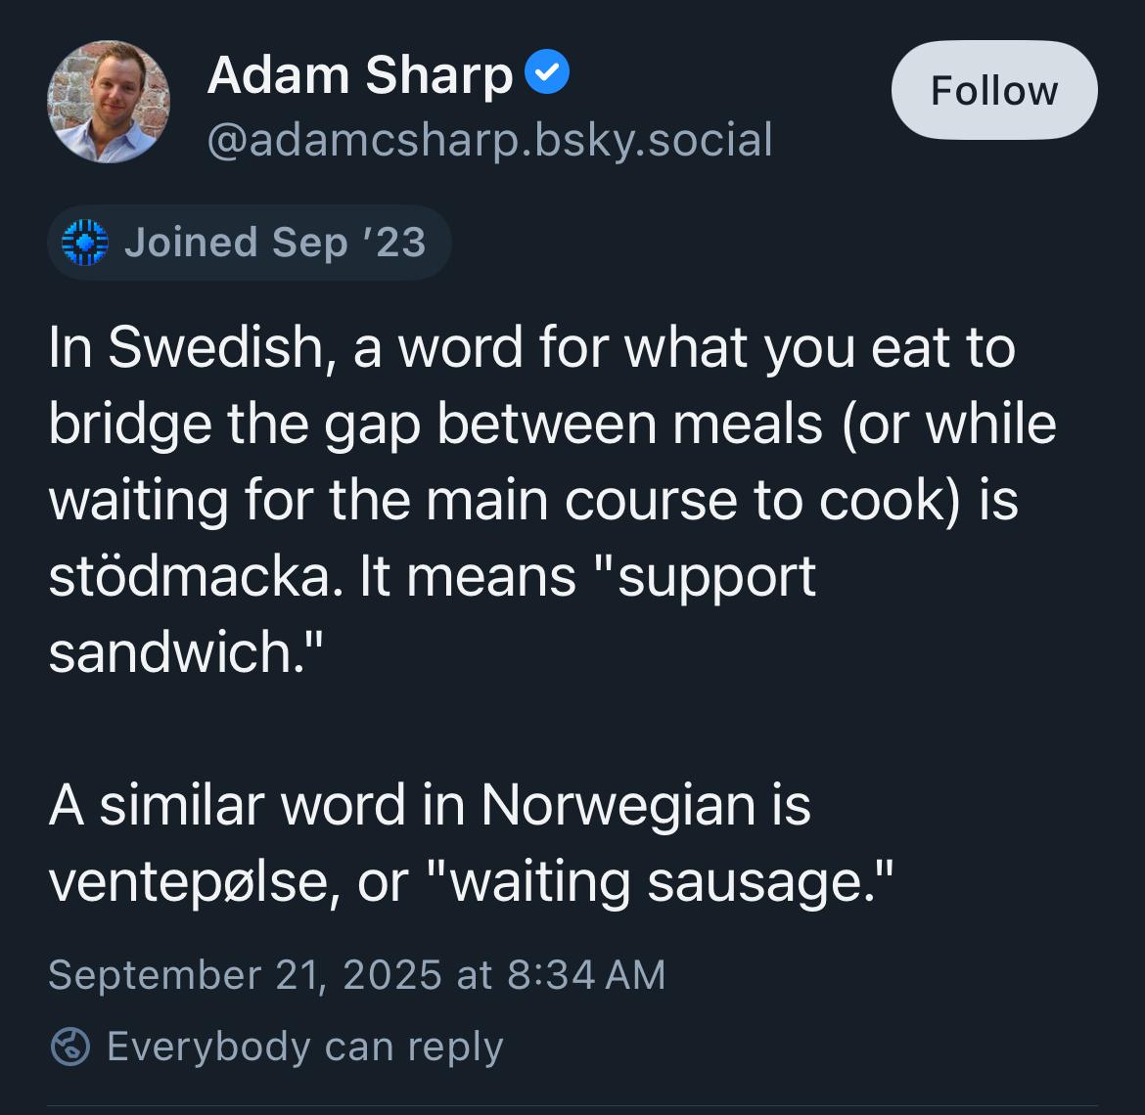Image resolution: width=1145 pixels, height=1115 pixels.
Task: Tap the paragraph beginning In Swedish
Action: (x=552, y=499)
